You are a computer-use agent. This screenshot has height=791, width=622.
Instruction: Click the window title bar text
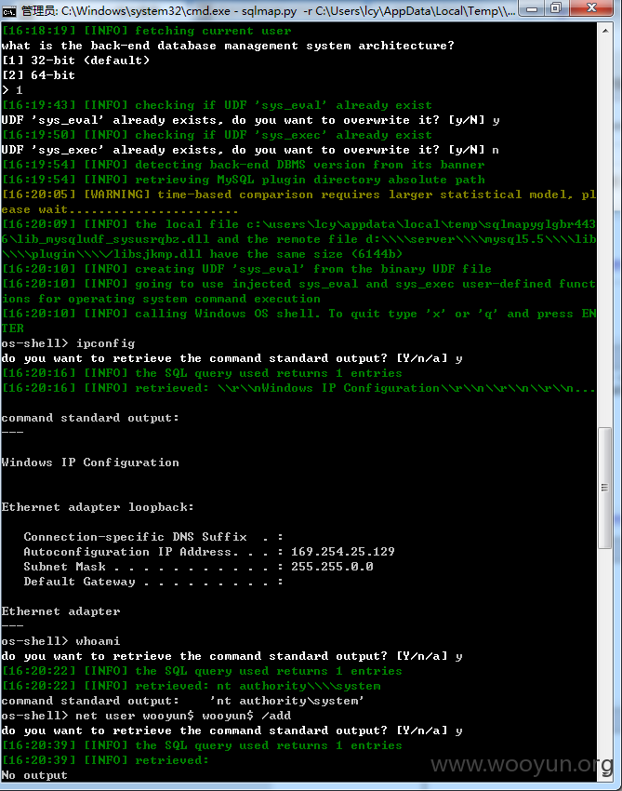click(x=268, y=10)
